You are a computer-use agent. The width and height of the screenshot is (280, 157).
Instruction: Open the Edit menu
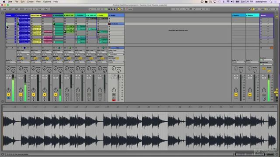[x=22, y=2]
